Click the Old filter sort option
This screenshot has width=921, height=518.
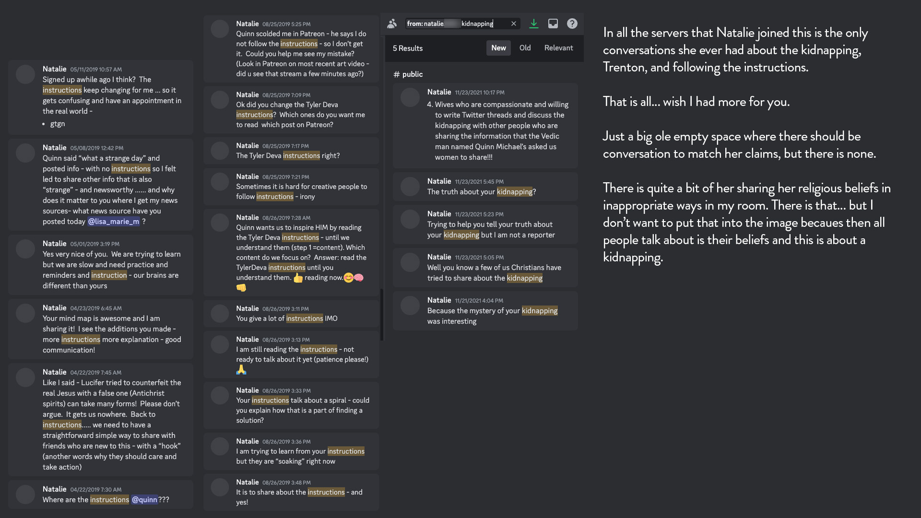click(x=524, y=48)
